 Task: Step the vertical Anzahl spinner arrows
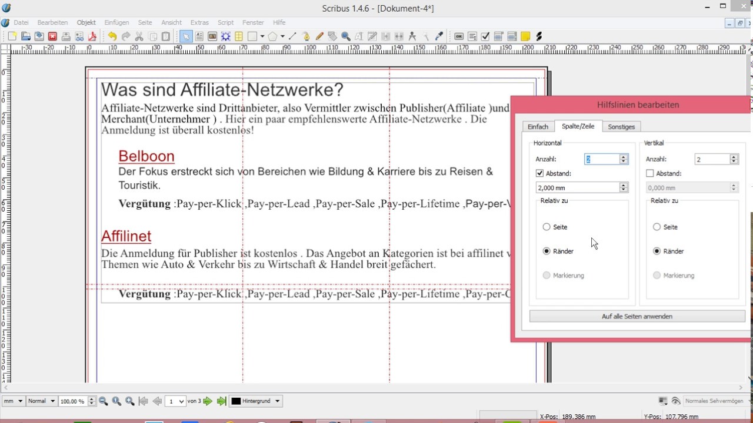[x=734, y=159]
